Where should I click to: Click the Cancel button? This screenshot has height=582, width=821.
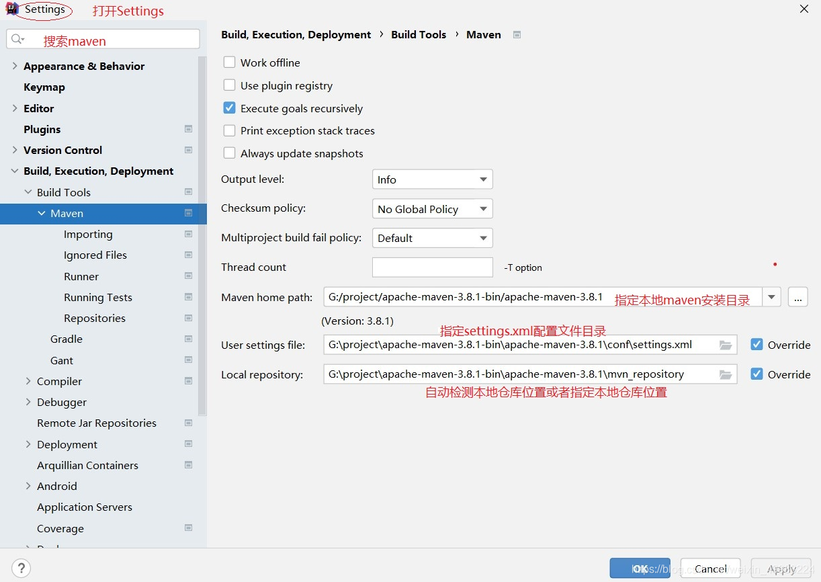(x=710, y=569)
